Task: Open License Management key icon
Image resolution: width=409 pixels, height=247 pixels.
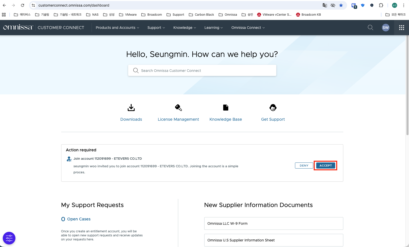Action: point(178,108)
